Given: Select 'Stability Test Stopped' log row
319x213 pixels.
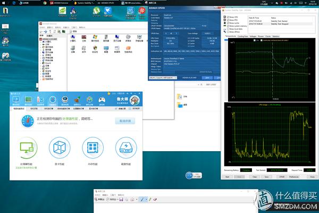Looking at the screenshot, I should tap(280, 24).
